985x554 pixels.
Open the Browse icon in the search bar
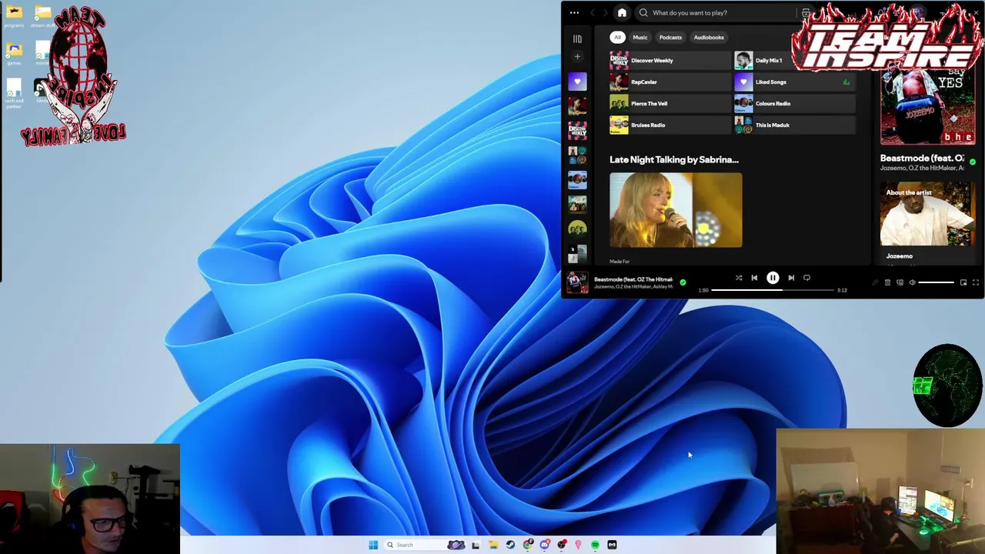coord(805,13)
